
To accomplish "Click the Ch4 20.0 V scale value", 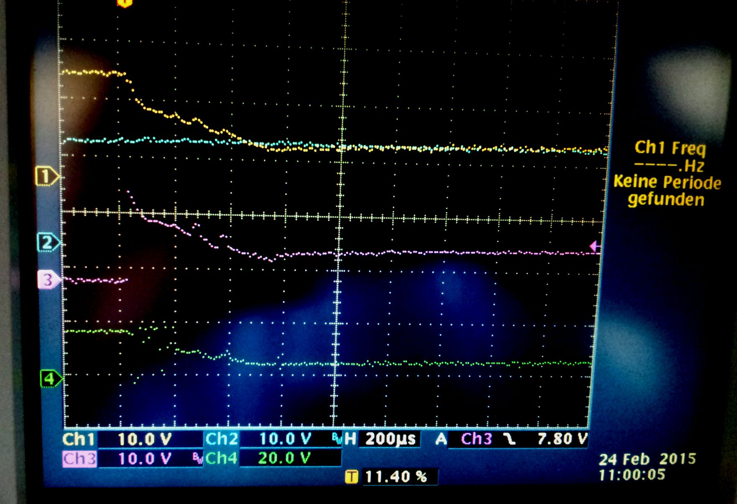I will point(284,458).
